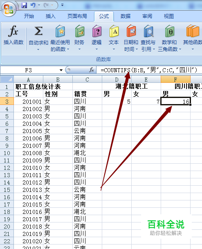Click the 工号 header cell
Screen dimensions: 202x249
28,94
